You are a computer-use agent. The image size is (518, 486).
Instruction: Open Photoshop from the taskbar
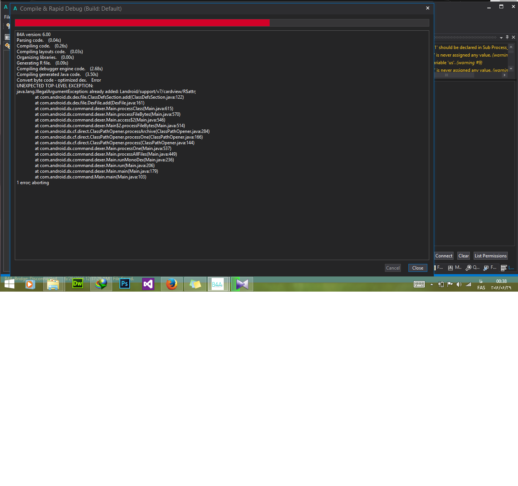(x=125, y=284)
